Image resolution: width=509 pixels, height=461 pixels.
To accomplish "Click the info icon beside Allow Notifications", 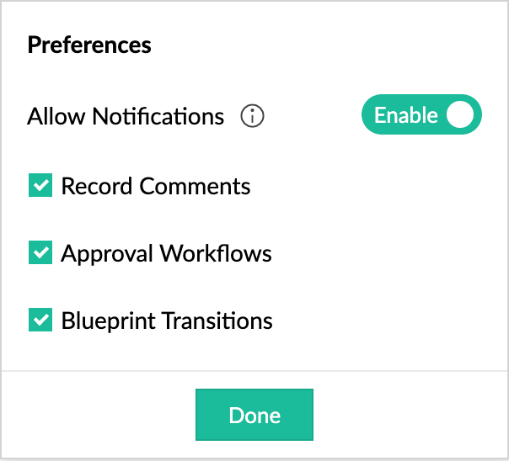I will [252, 116].
